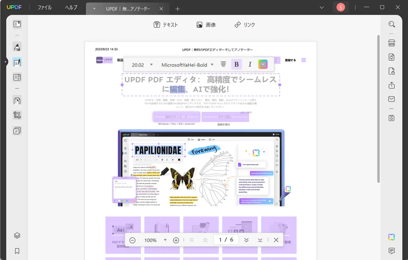
Task: Click the Save as other icon
Action: 392,118
